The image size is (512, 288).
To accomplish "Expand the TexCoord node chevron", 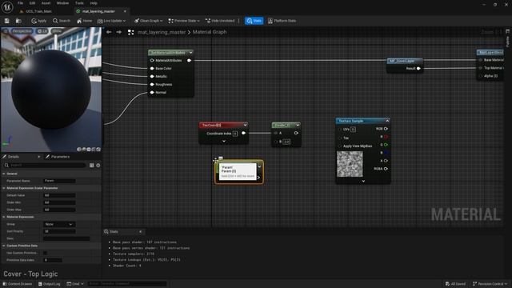I will (224, 141).
